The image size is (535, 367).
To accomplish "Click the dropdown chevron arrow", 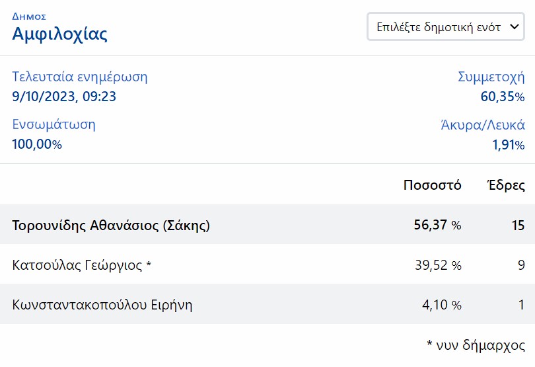I will [x=514, y=26].
